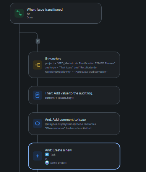Open the And: Create a new action card
146x172 pixels.
74,156
